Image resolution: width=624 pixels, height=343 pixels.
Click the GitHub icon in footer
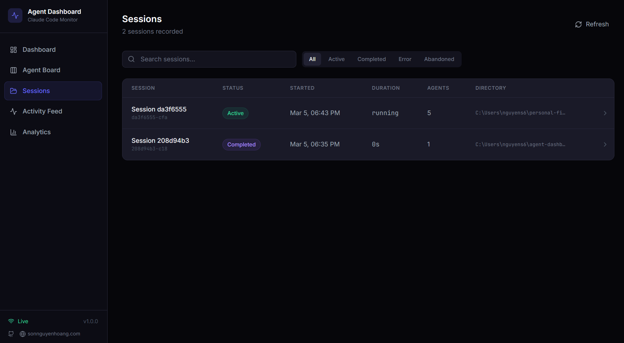pos(11,334)
